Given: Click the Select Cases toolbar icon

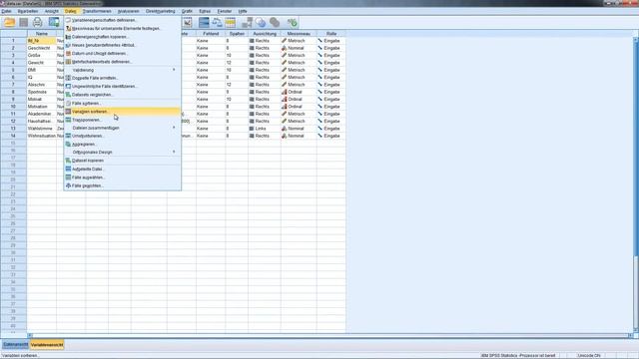Looking at the screenshot, I should pyautogui.click(x=231, y=22).
